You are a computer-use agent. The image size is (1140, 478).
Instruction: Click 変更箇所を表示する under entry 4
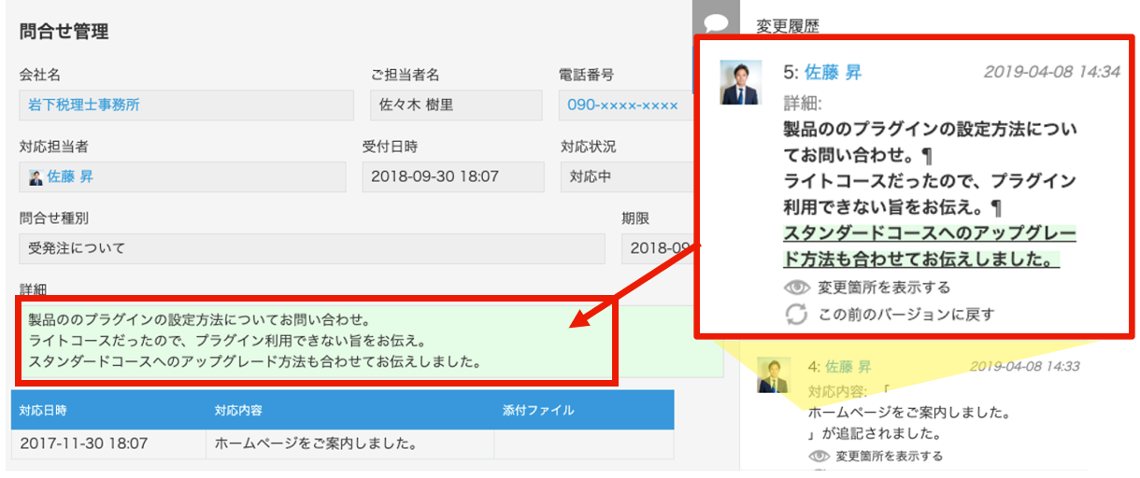click(889, 457)
